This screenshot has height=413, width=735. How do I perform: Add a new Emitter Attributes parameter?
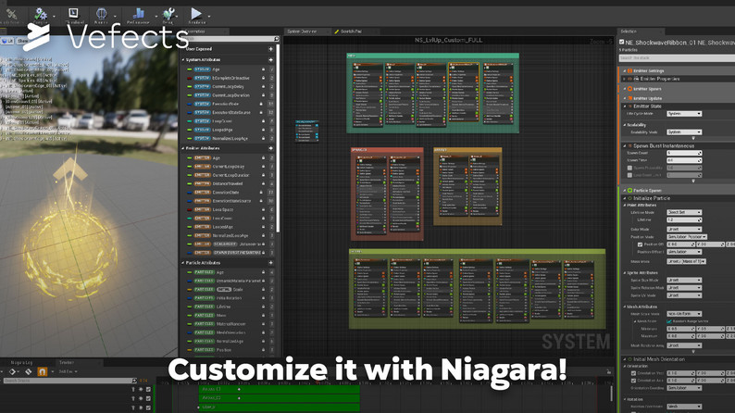271,148
